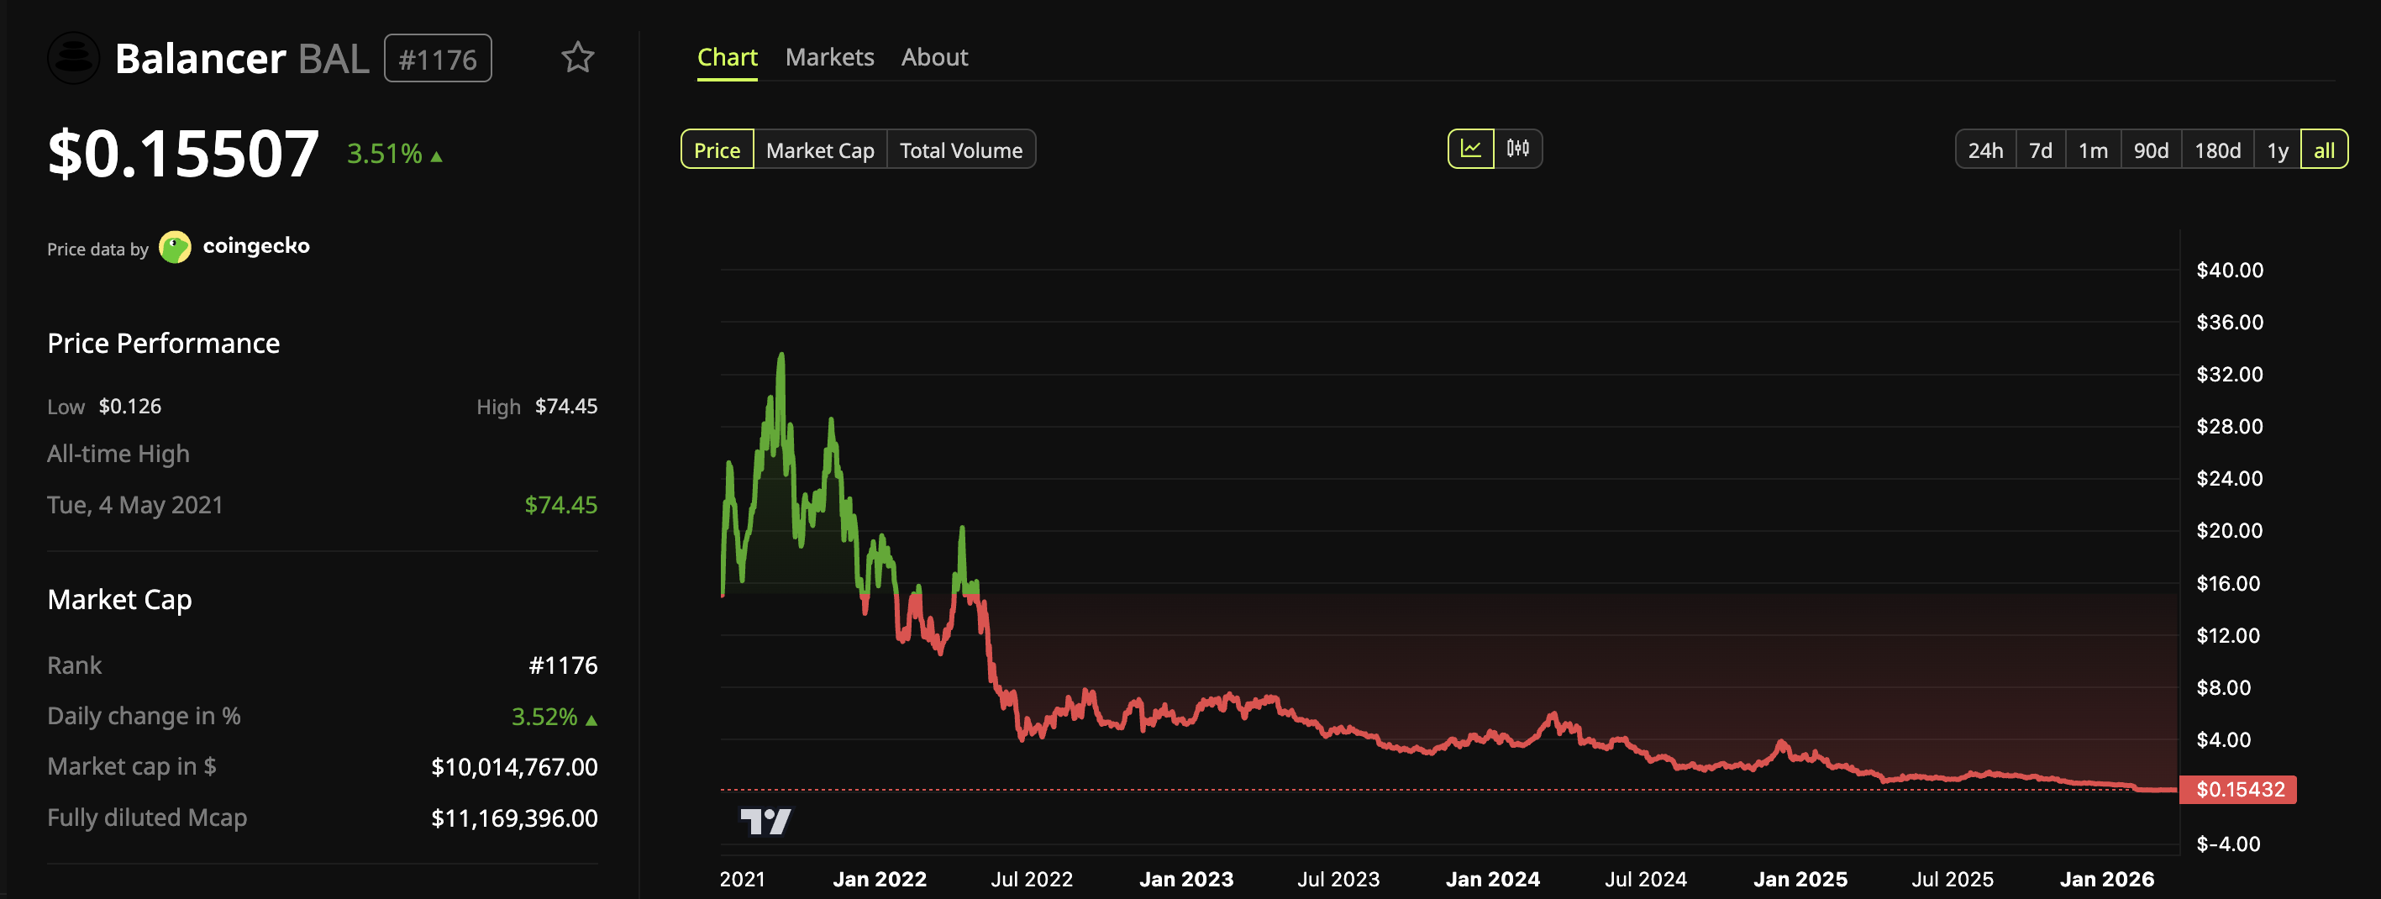Screen dimensions: 2381x899
Task: Click the #1176 rank badge
Action: [437, 59]
